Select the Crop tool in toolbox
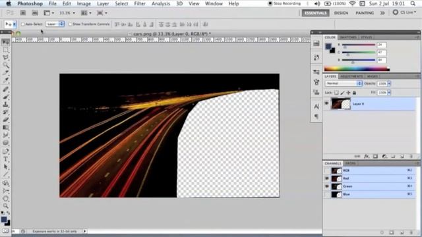Image resolution: width=422 pixels, height=237 pixels. [x=6, y=72]
